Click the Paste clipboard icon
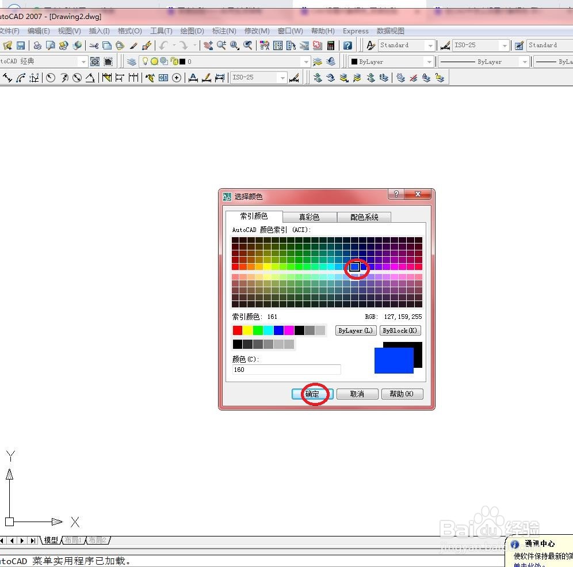 pyautogui.click(x=120, y=45)
